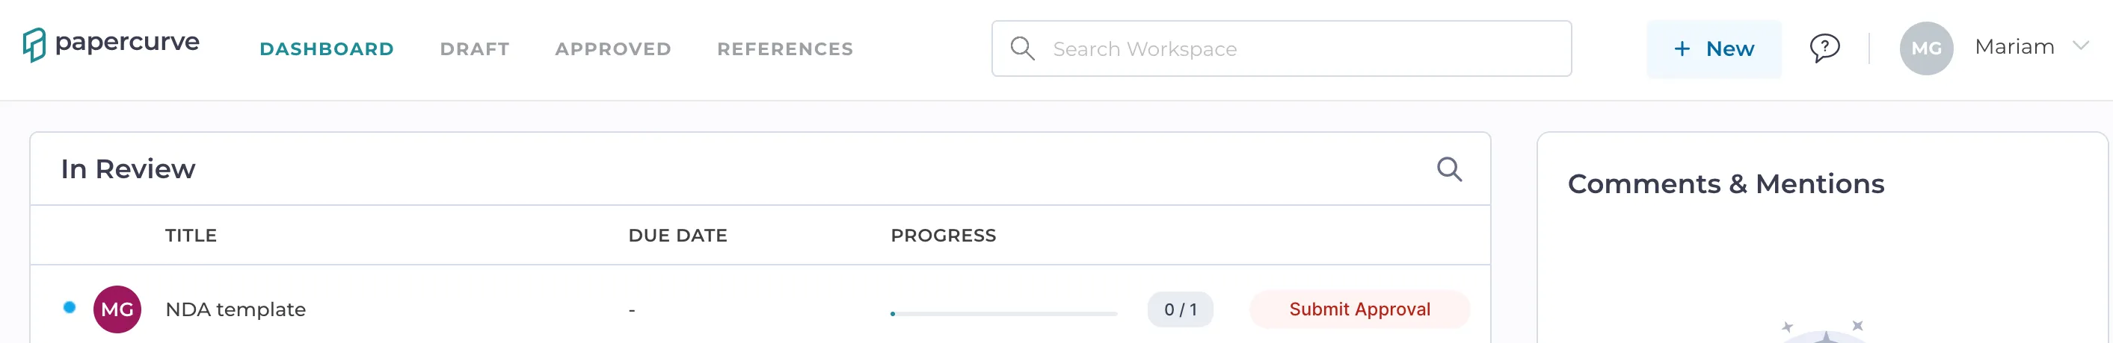Expand the Mariam account dropdown arrow
Viewport: 2113px width, 343px height.
(x=2080, y=45)
